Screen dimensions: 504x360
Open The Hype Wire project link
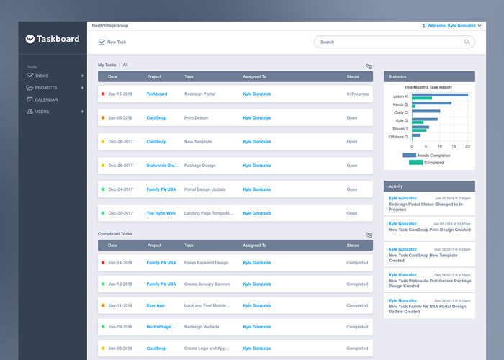(x=161, y=213)
